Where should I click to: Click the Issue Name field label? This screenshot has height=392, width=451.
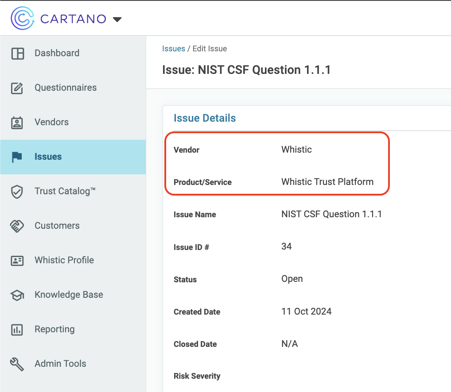195,215
